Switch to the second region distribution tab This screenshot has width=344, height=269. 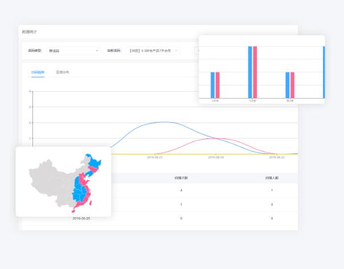(x=63, y=72)
